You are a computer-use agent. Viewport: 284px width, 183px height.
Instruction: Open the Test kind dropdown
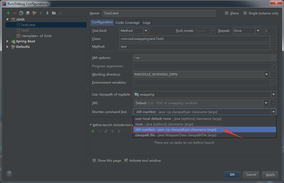click(134, 31)
